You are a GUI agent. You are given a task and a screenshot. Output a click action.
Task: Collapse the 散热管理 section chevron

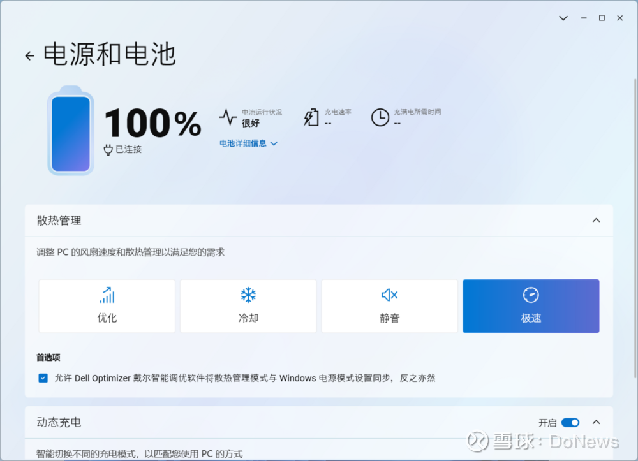pos(596,221)
